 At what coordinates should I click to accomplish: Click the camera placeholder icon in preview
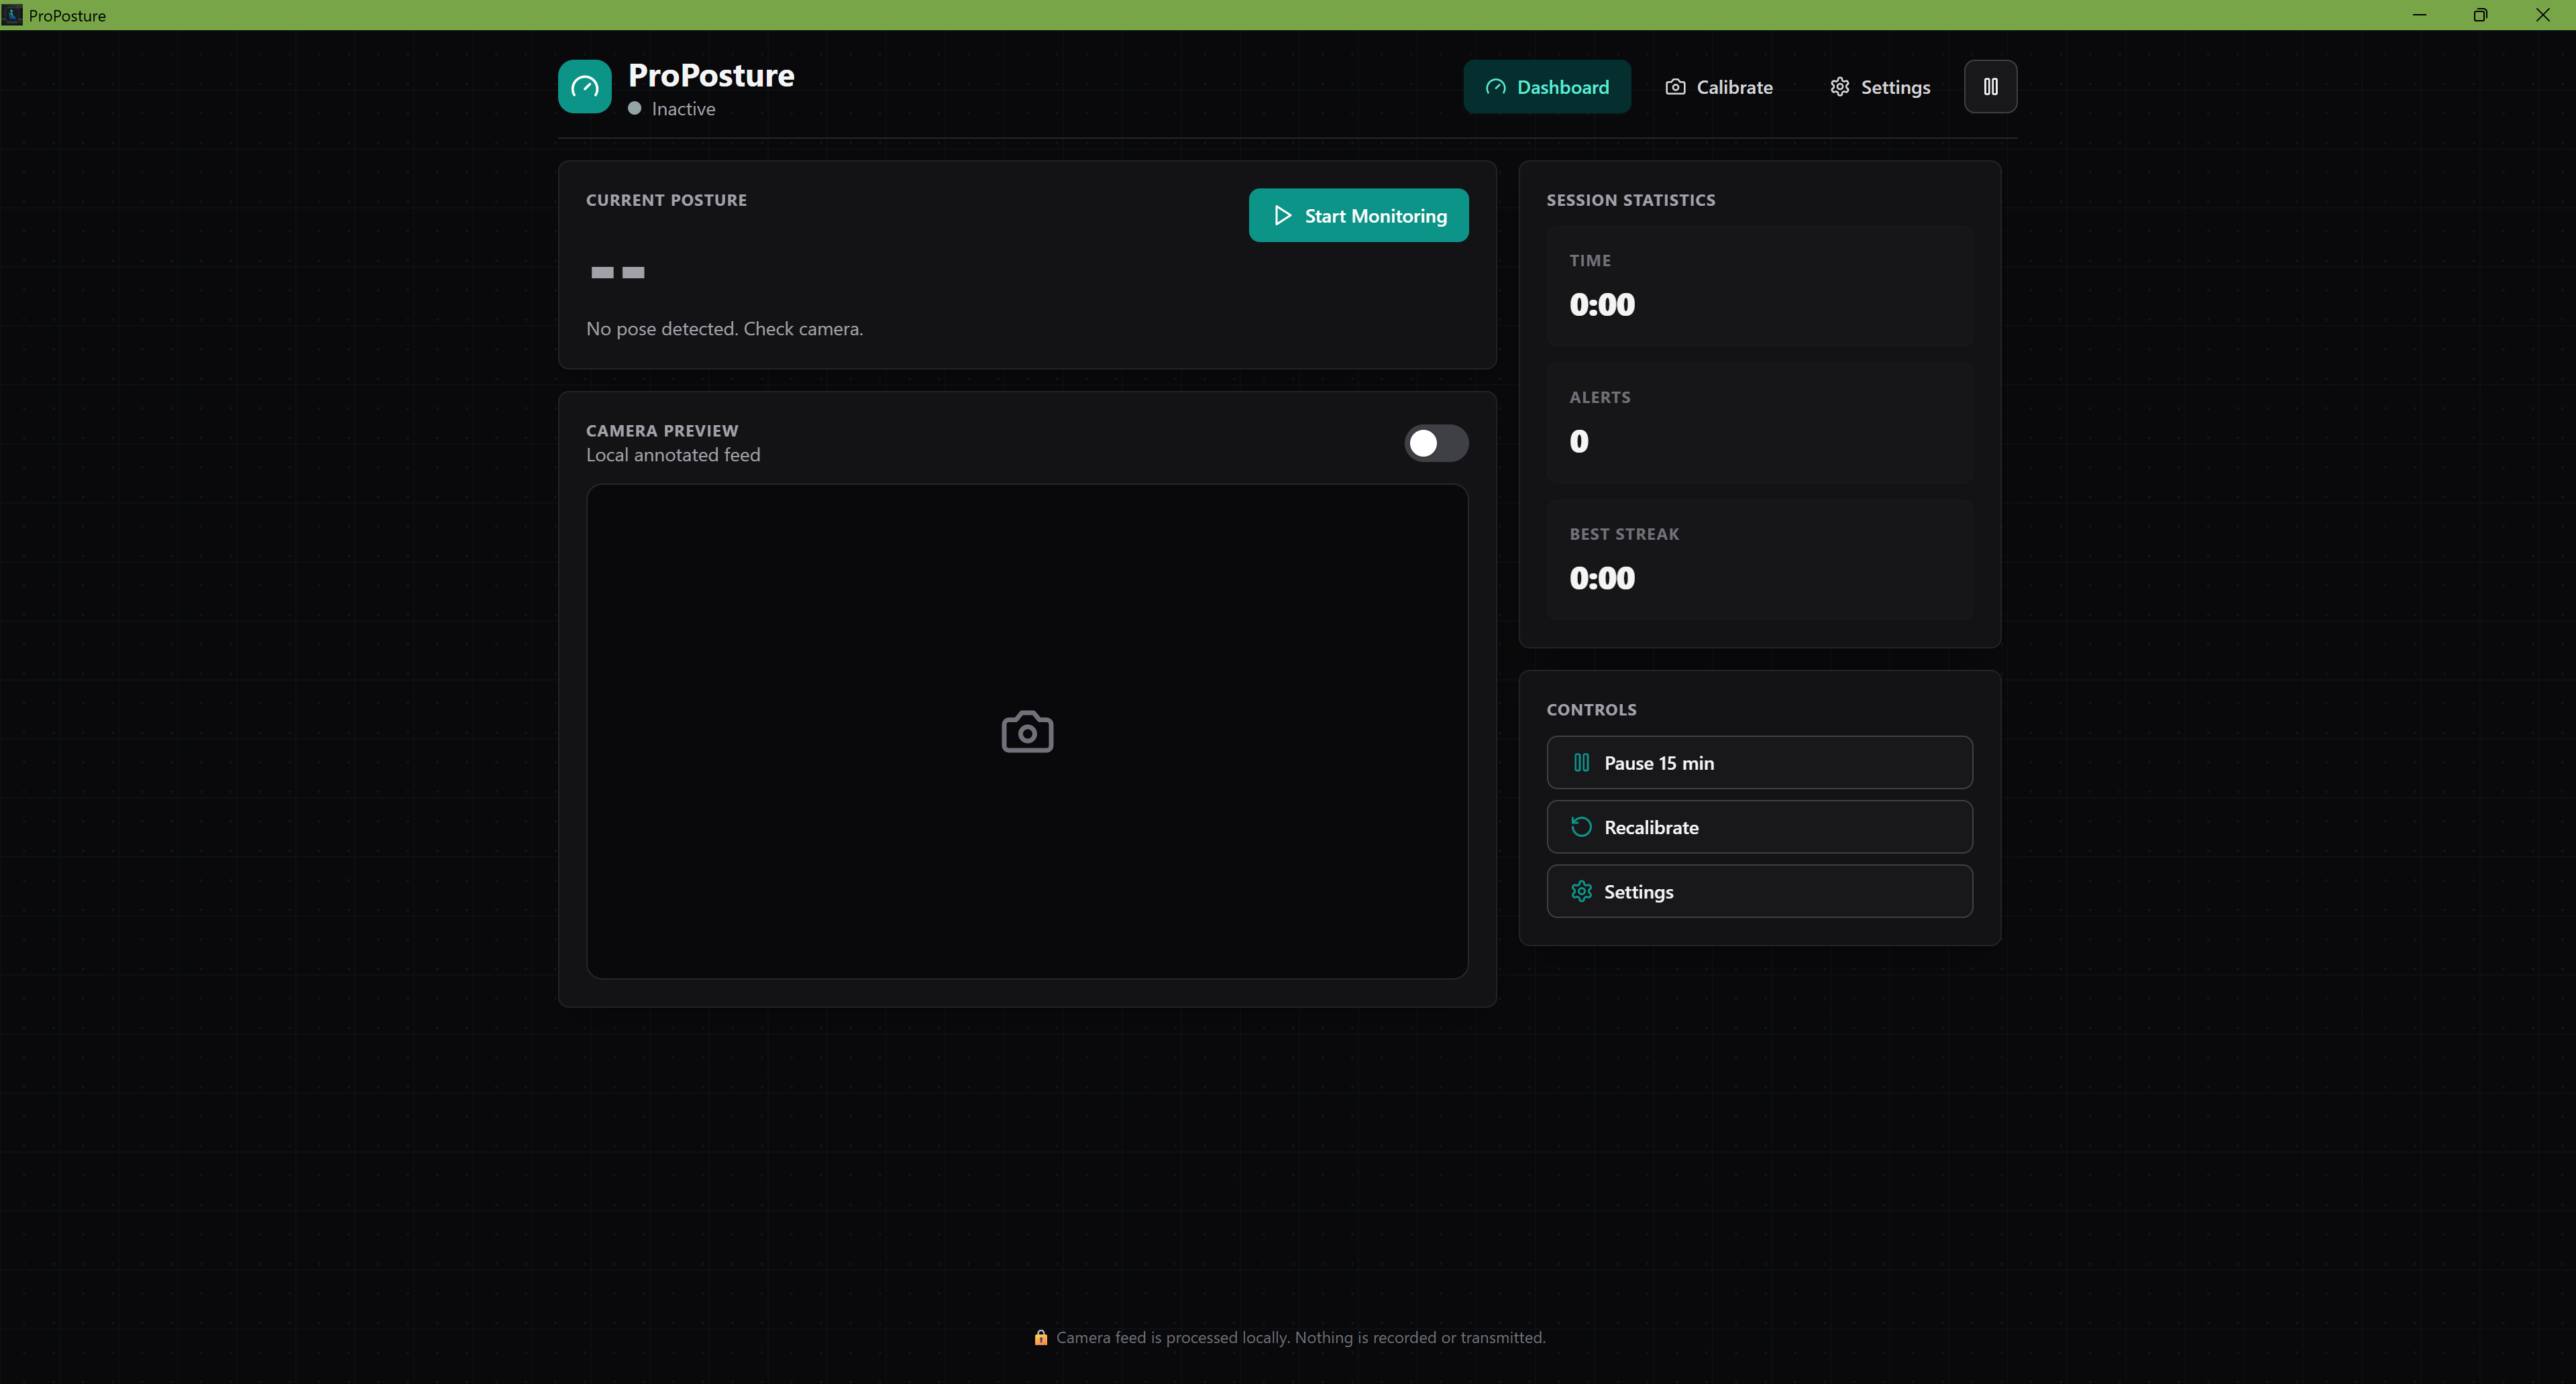1027,732
